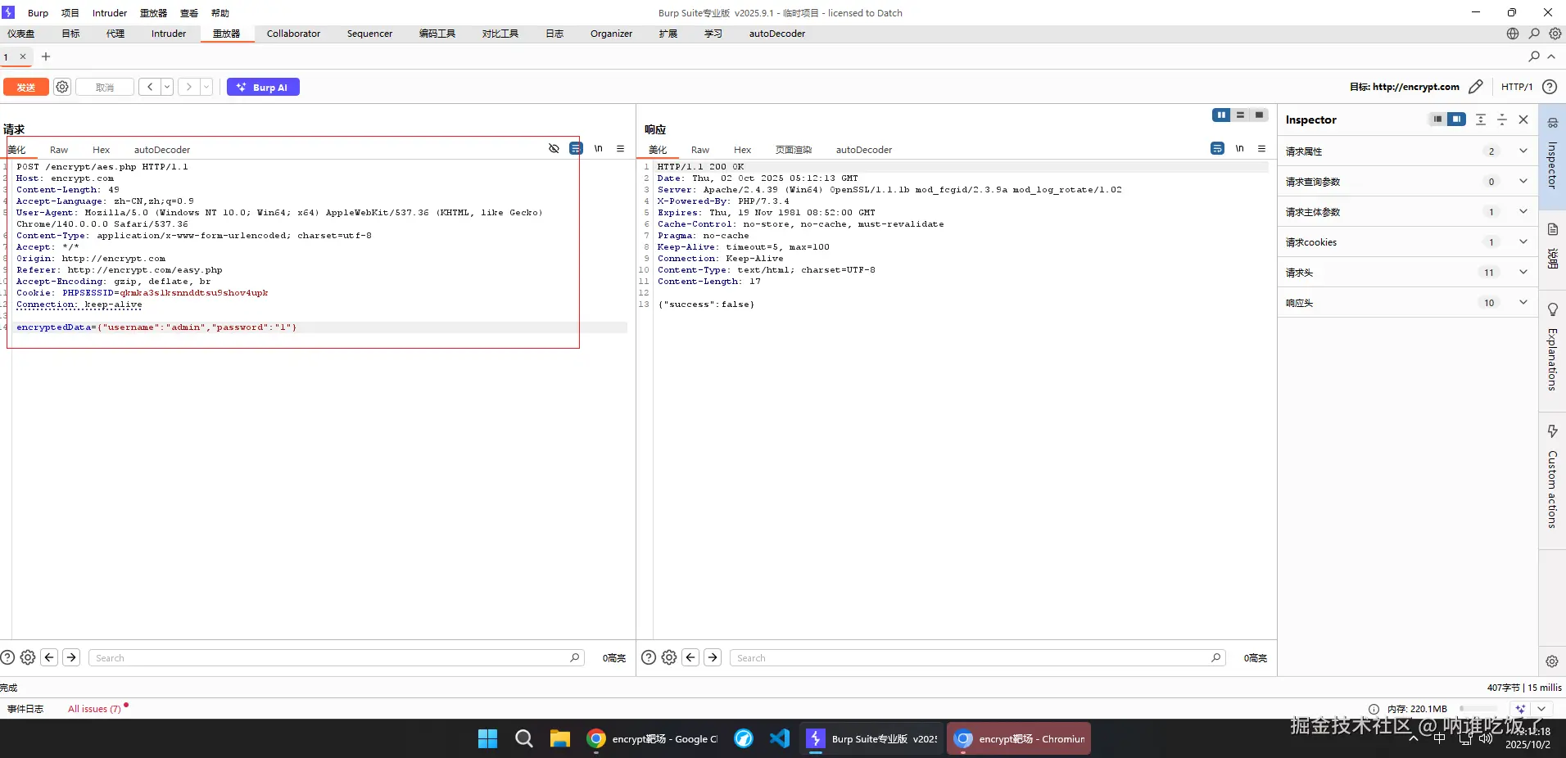Switch response view to Hex tab
The width and height of the screenshot is (1566, 758).
pyautogui.click(x=742, y=150)
